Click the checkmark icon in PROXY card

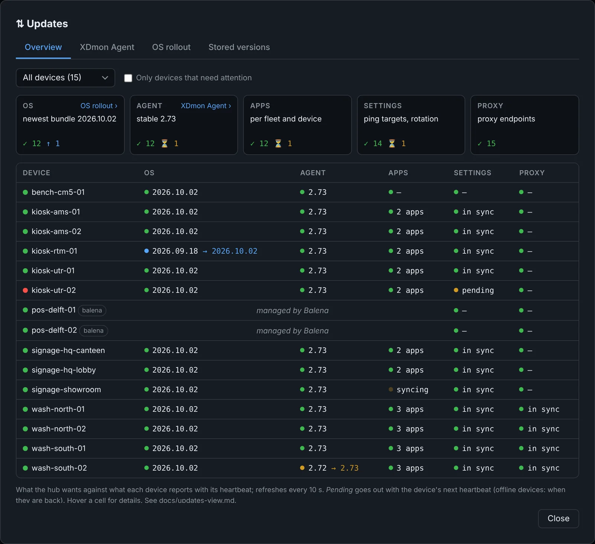tap(480, 144)
